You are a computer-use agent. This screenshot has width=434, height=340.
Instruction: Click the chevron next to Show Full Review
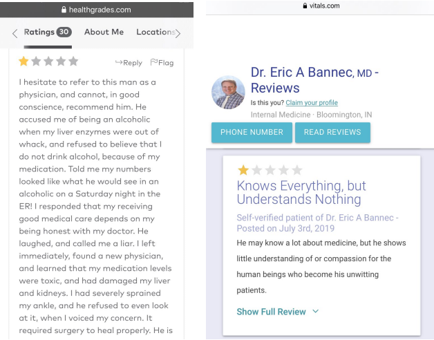coord(316,312)
